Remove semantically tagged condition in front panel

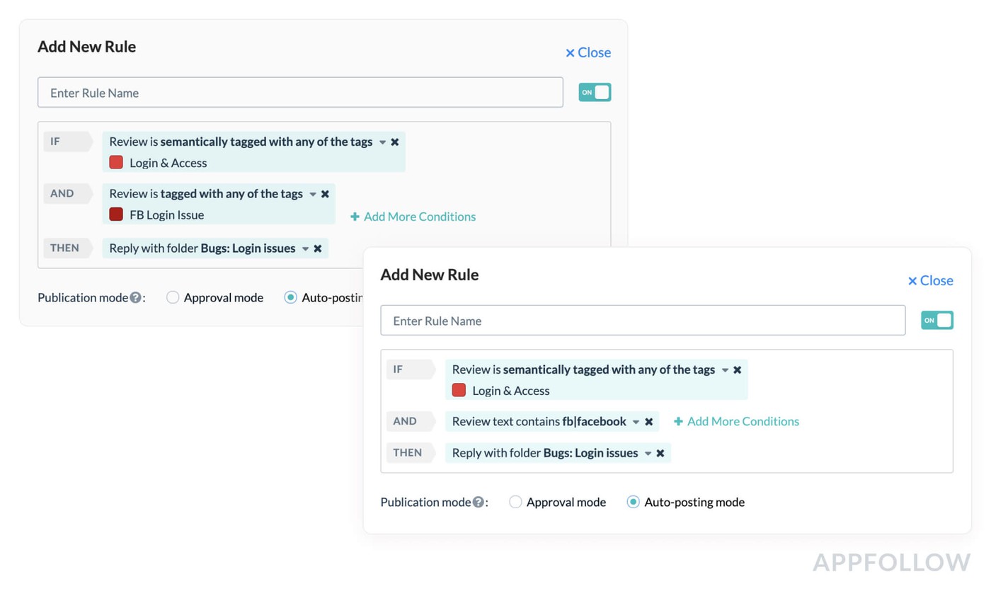738,370
